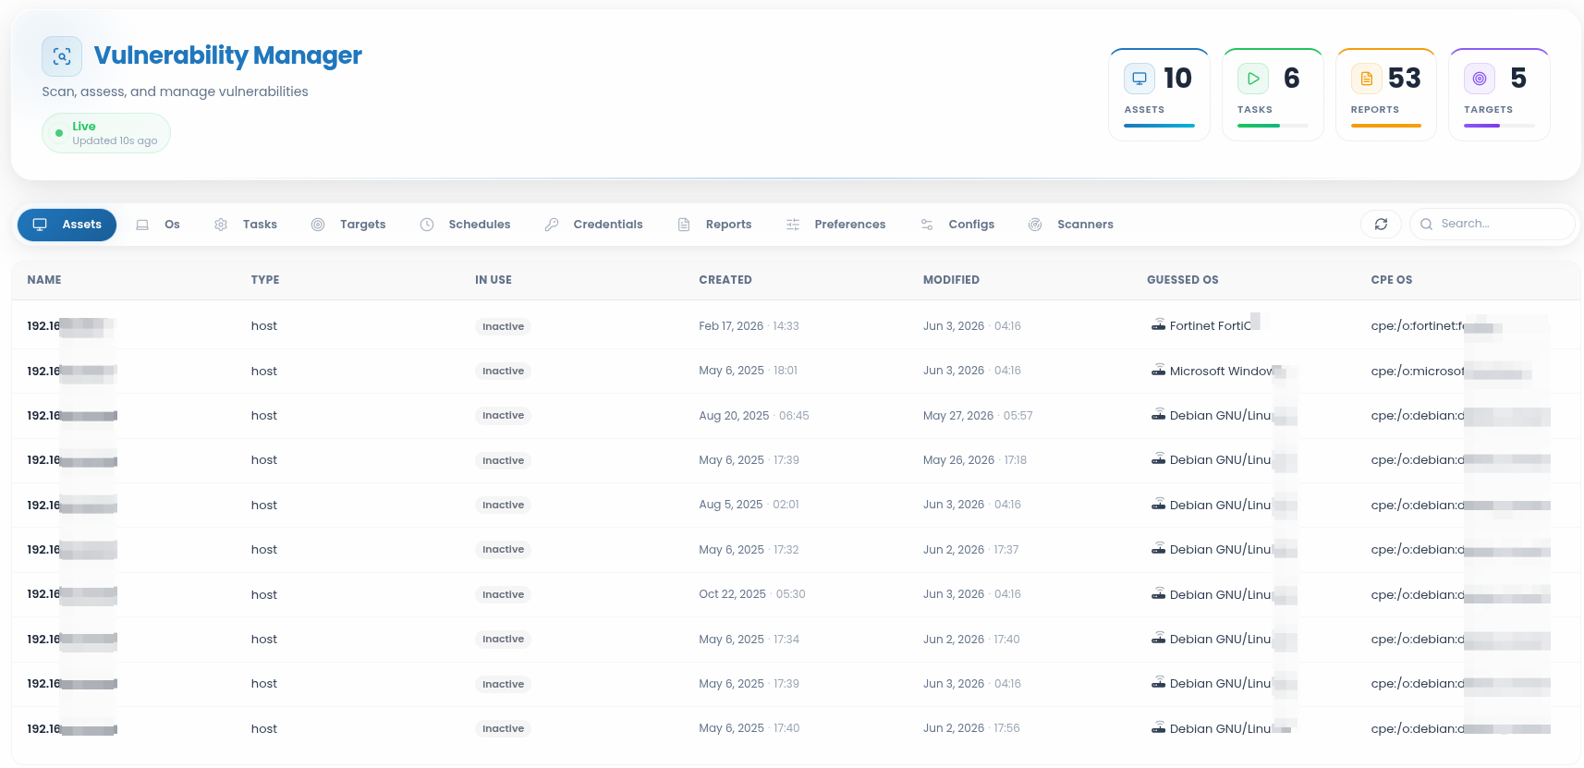Click created date Feb 17, 2026
The image size is (1584, 768).
click(x=731, y=326)
